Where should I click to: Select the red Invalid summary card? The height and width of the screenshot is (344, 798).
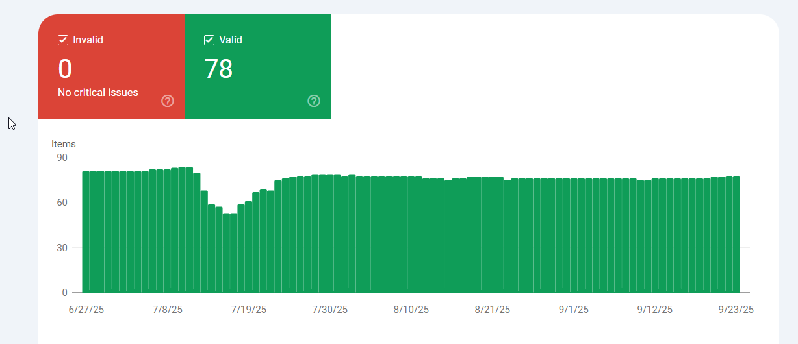(111, 66)
